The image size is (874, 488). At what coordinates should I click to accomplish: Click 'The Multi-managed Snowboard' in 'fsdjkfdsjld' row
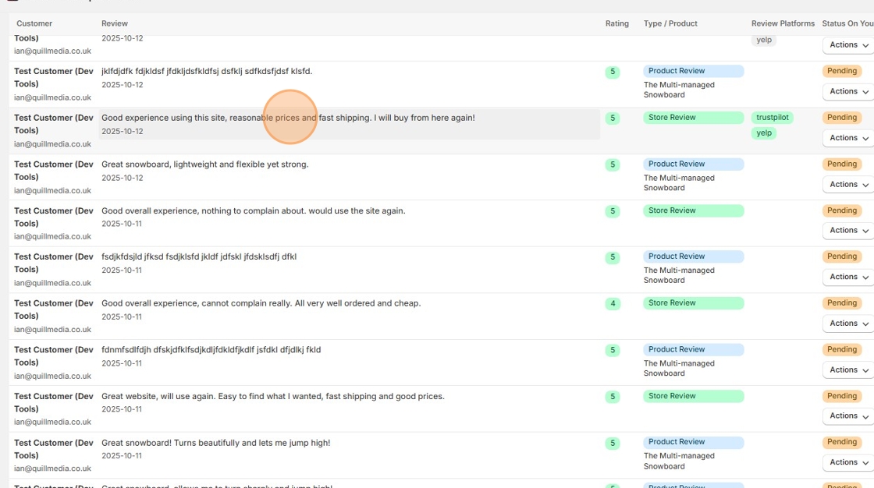click(x=679, y=275)
